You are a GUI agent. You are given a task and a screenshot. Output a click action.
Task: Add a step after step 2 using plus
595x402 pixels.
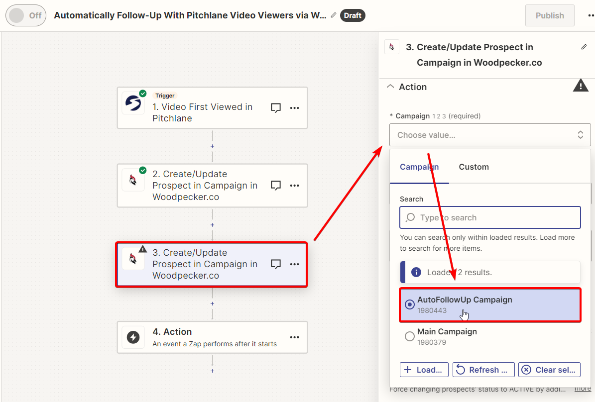[x=212, y=225]
